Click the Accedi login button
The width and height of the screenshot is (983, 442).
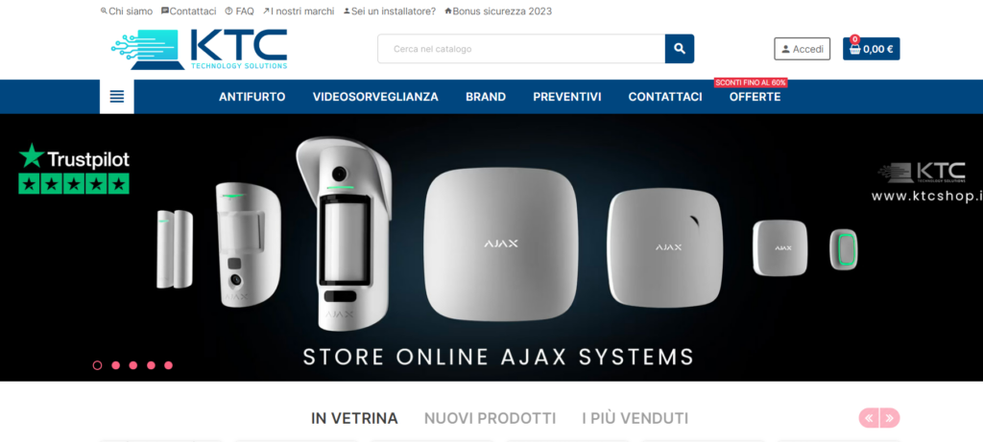point(802,49)
